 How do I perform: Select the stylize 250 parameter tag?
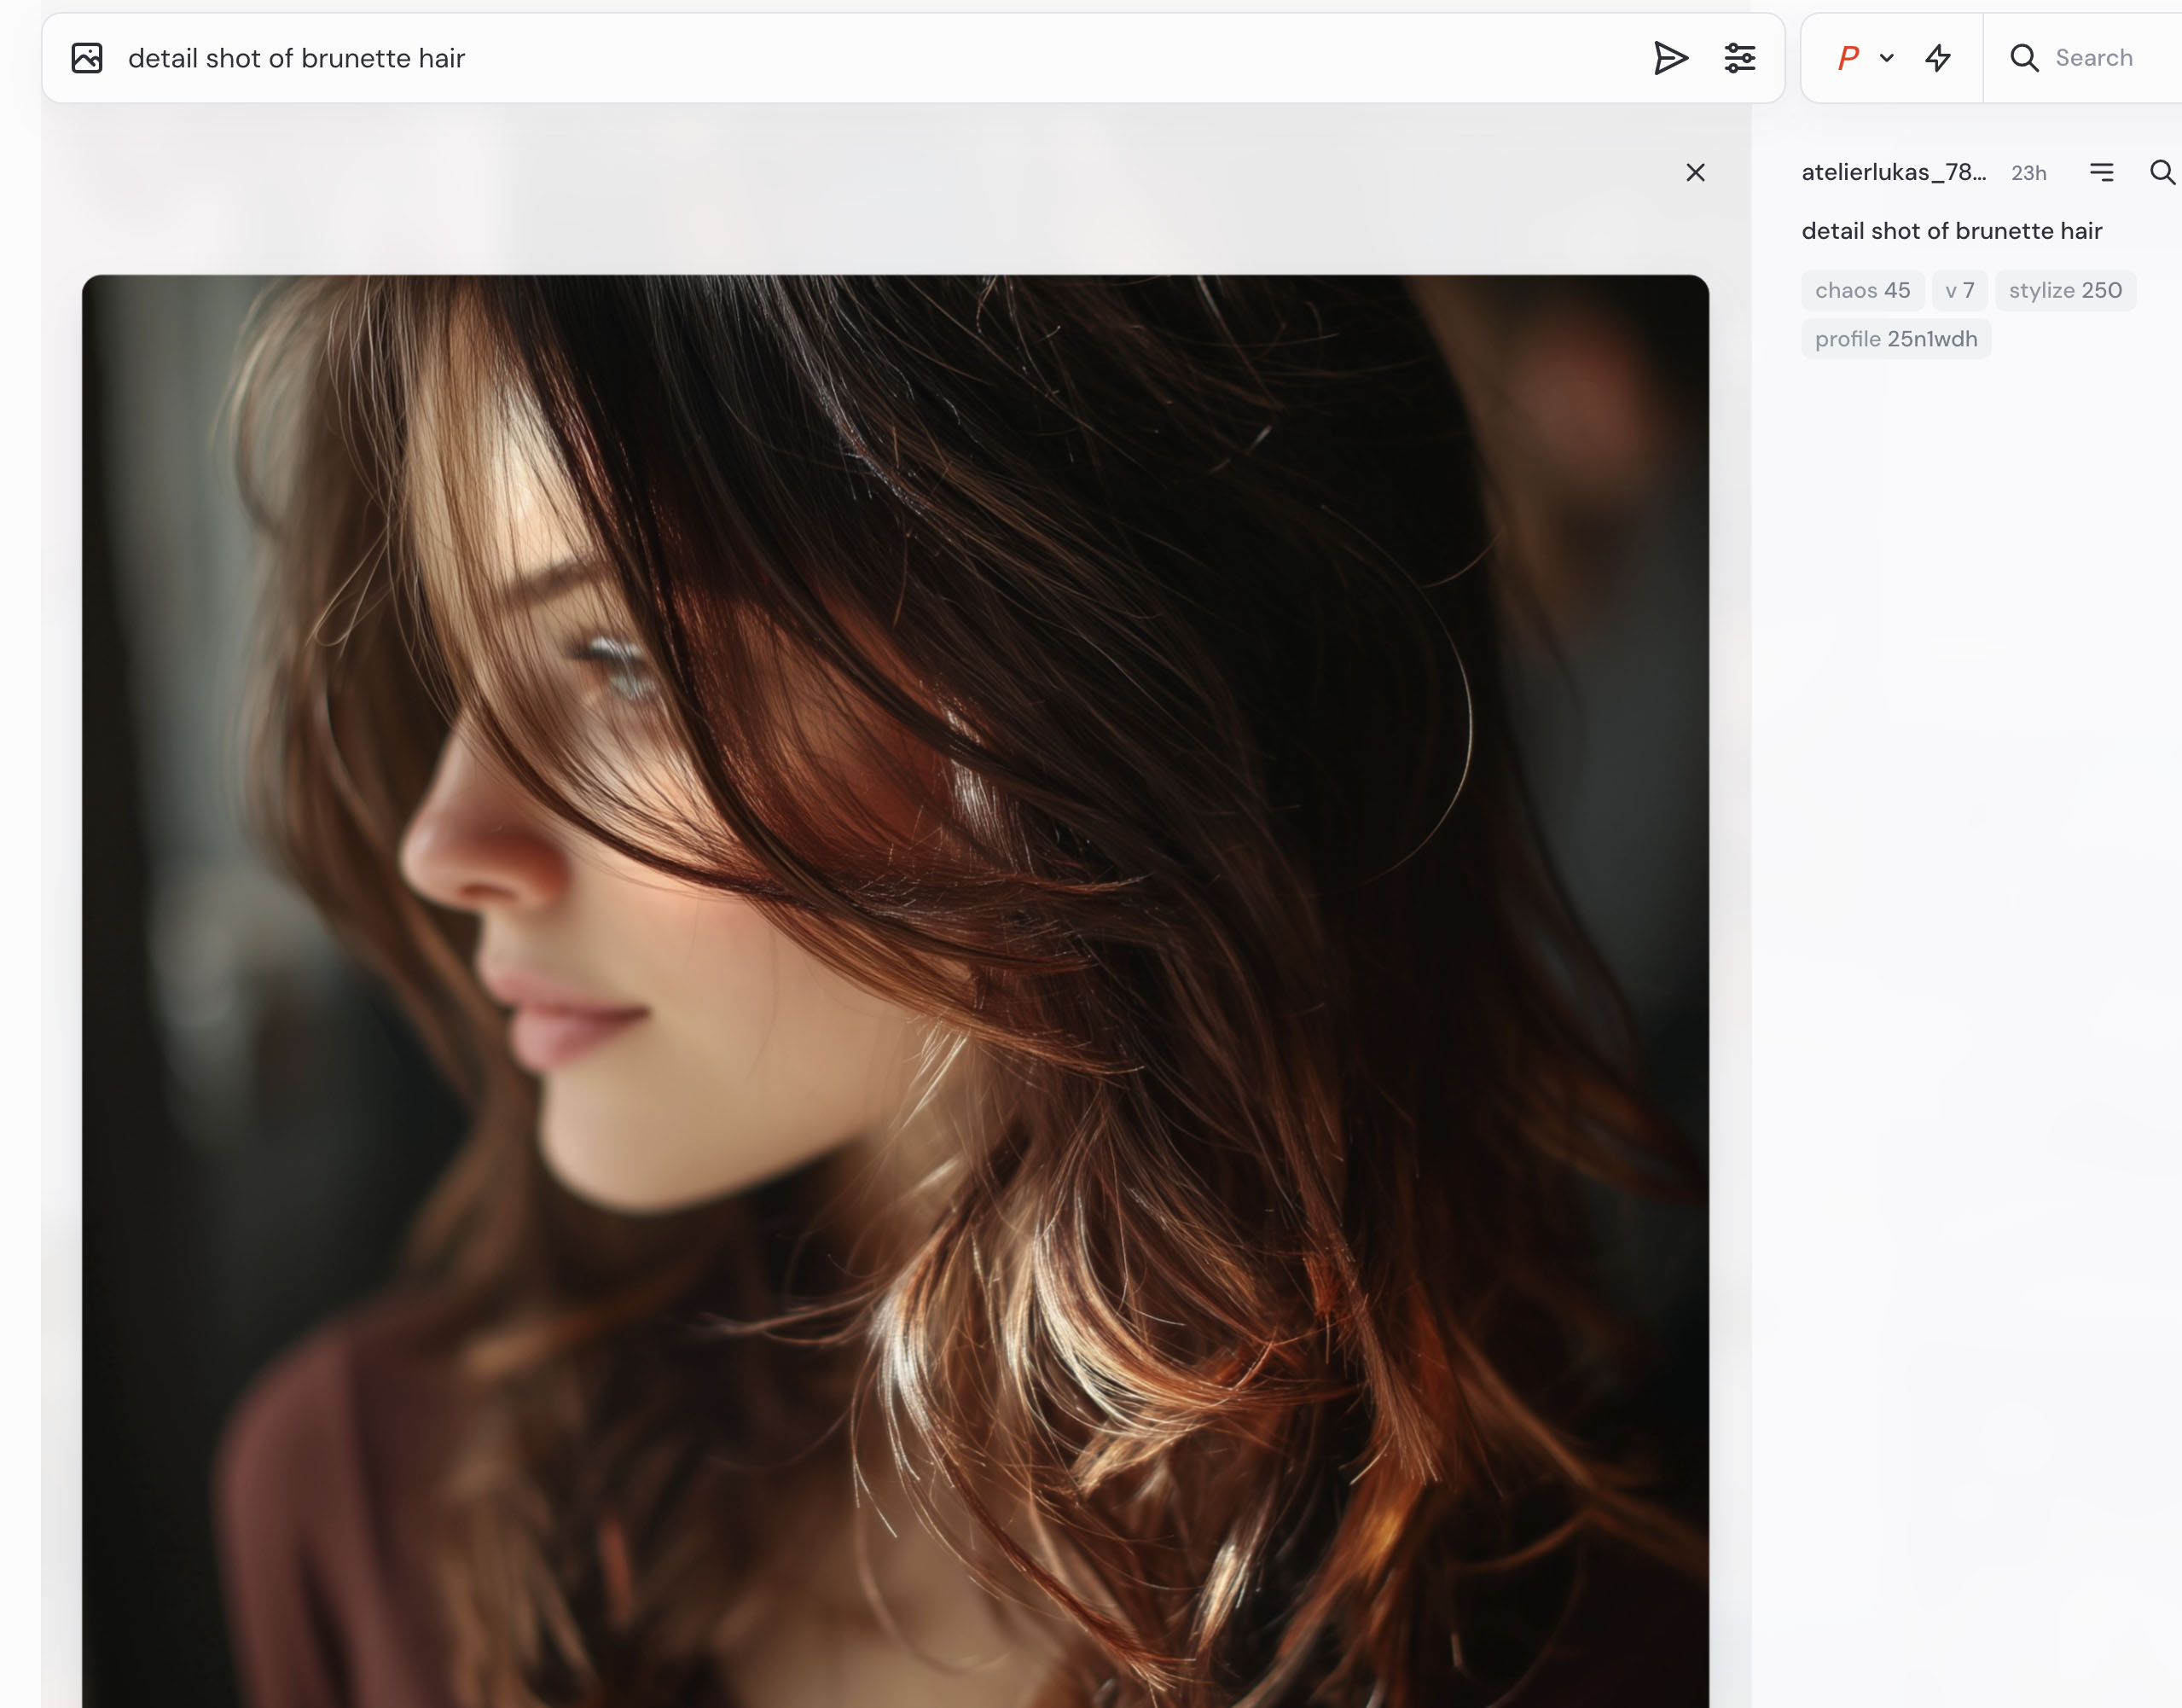pyautogui.click(x=2065, y=290)
